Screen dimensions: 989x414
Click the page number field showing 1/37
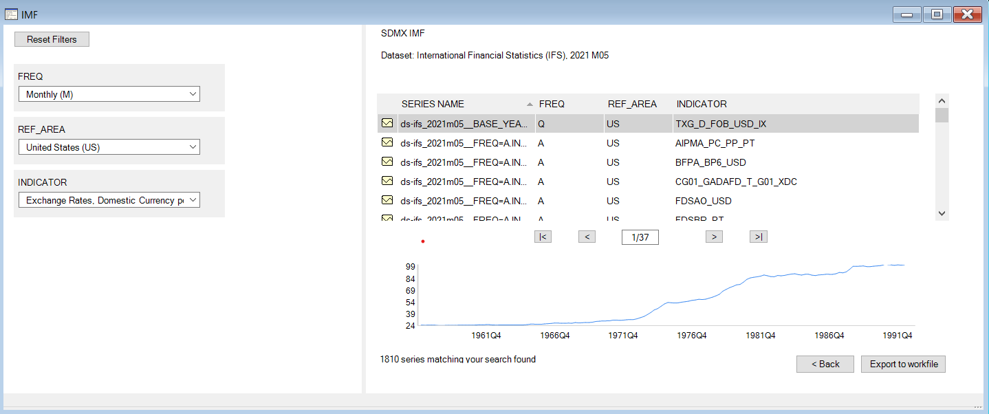pyautogui.click(x=640, y=237)
